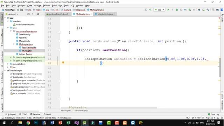Click the UTF-8 encoding status bar entry

201,118
